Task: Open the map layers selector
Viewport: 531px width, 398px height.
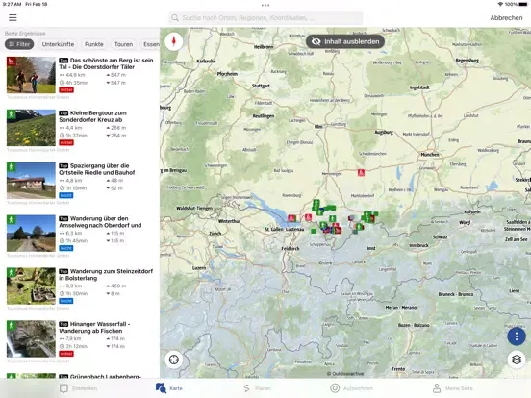Action: tap(517, 360)
